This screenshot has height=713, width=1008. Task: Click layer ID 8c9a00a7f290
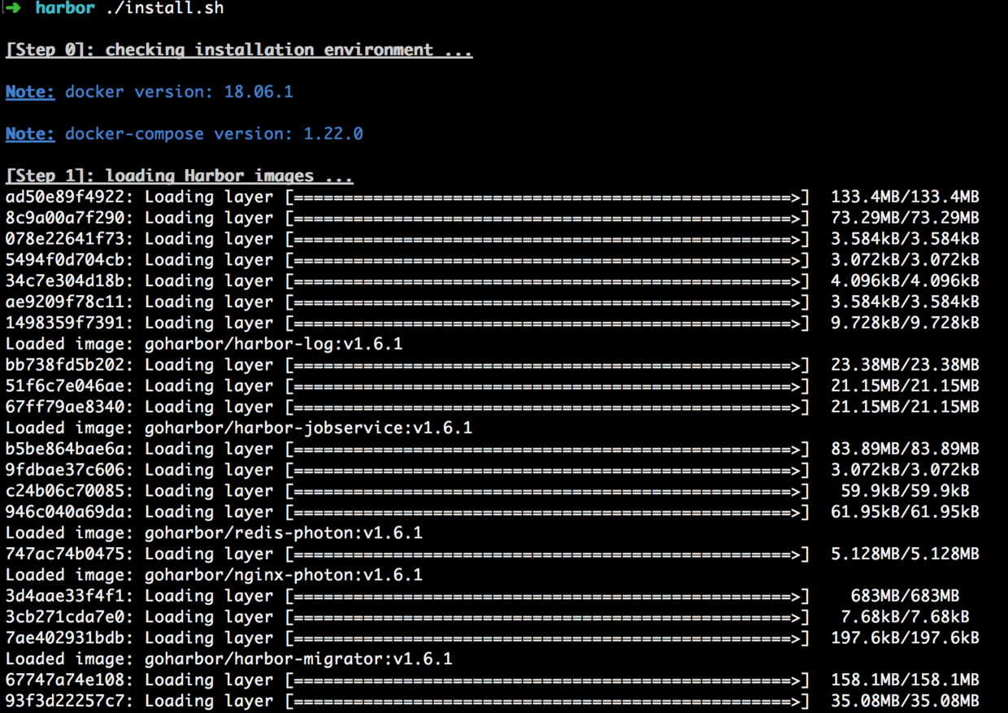[65, 218]
